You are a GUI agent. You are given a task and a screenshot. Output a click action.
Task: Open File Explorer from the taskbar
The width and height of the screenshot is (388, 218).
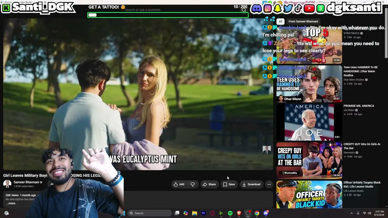tap(195, 213)
